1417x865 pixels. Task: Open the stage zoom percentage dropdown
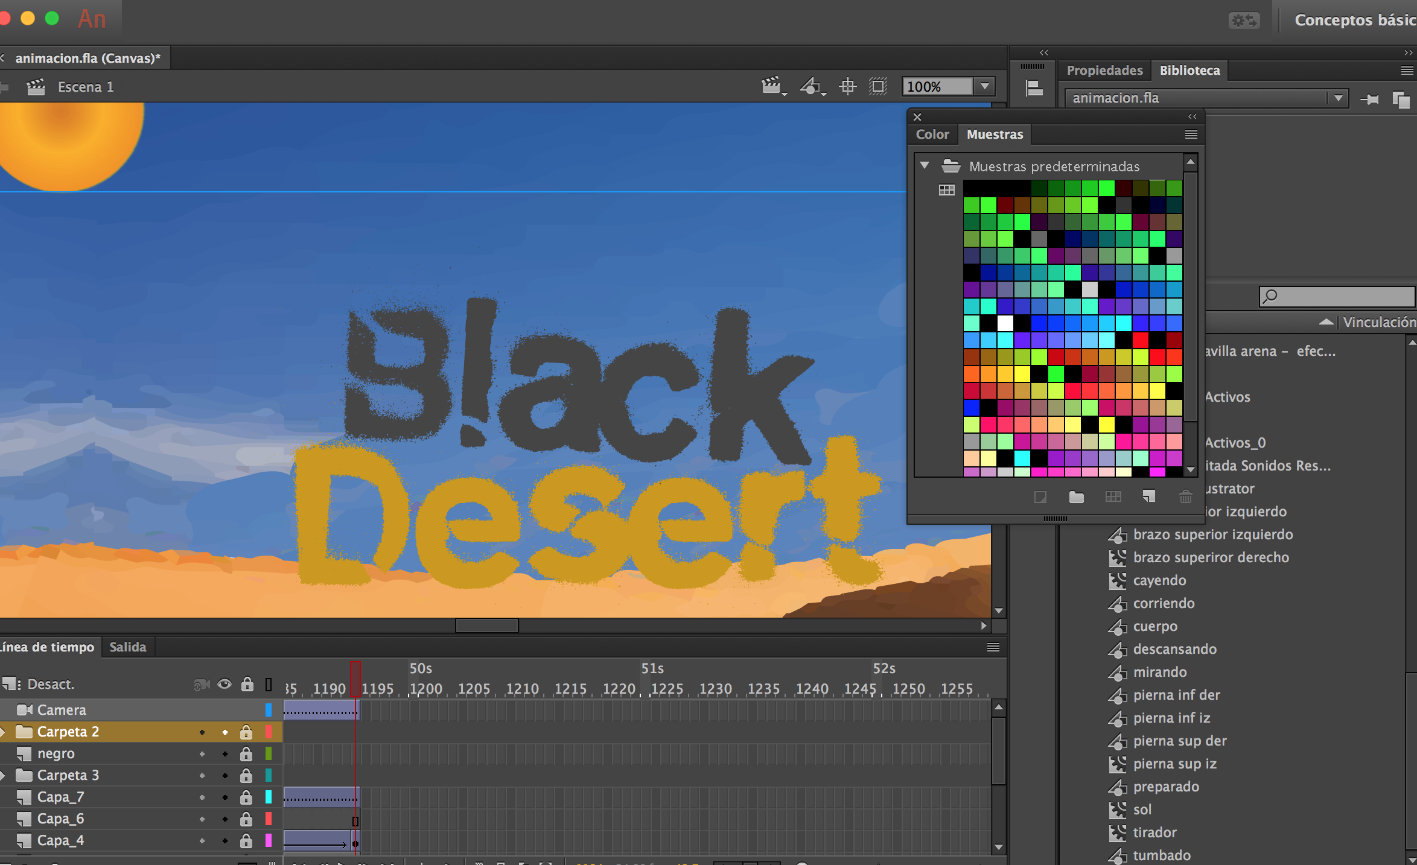(x=985, y=86)
